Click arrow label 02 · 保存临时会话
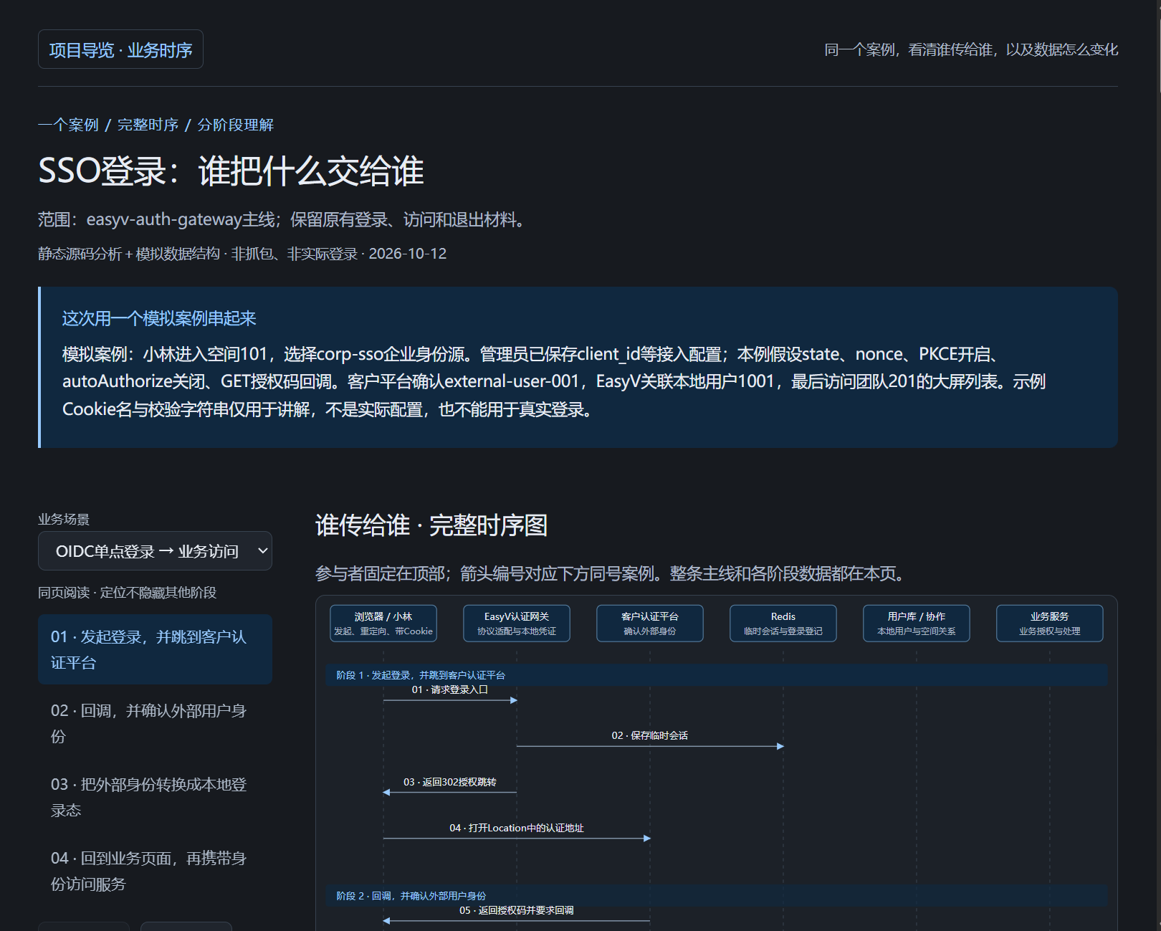Image resolution: width=1161 pixels, height=931 pixels. (650, 735)
